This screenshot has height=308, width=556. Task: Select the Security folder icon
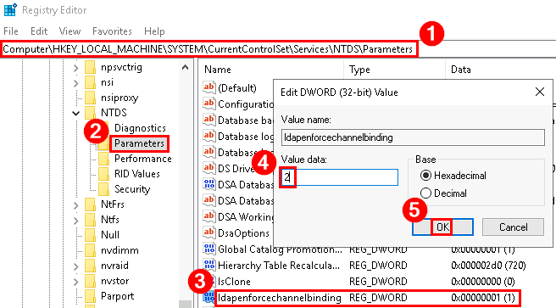click(x=104, y=189)
